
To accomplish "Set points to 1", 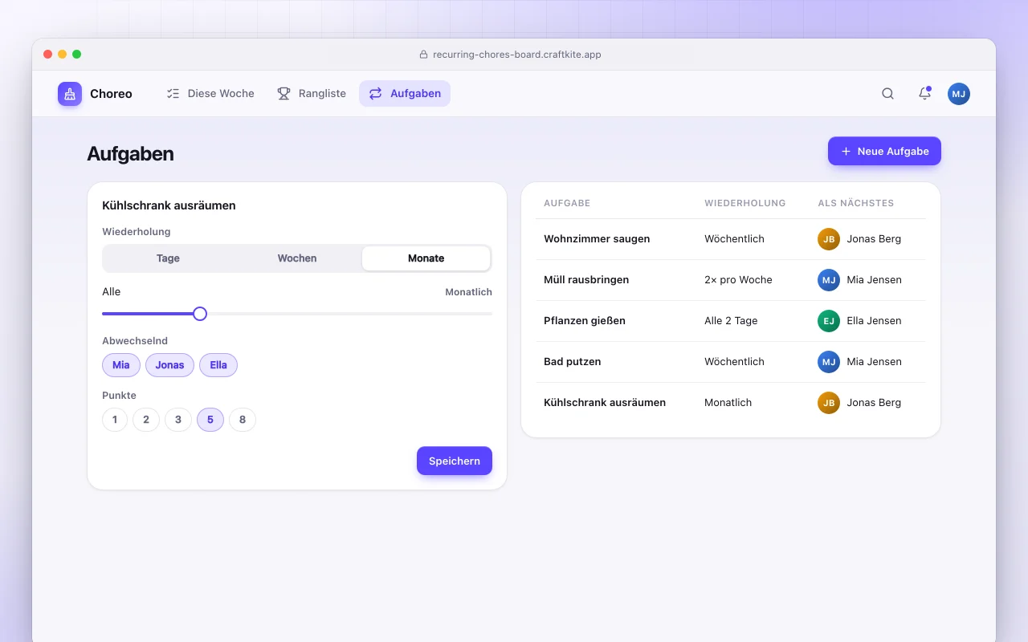I will 115,420.
